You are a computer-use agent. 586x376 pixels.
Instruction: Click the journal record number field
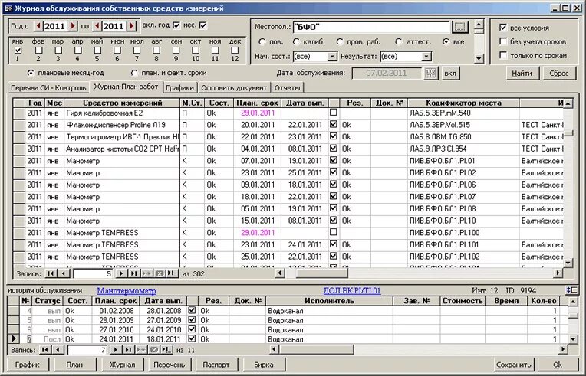click(93, 273)
